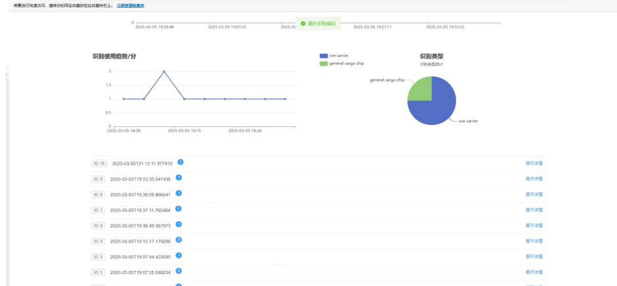This screenshot has height=286, width=617.
Task: Click the count badge on the ID: 6 row
Action: click(x=178, y=224)
